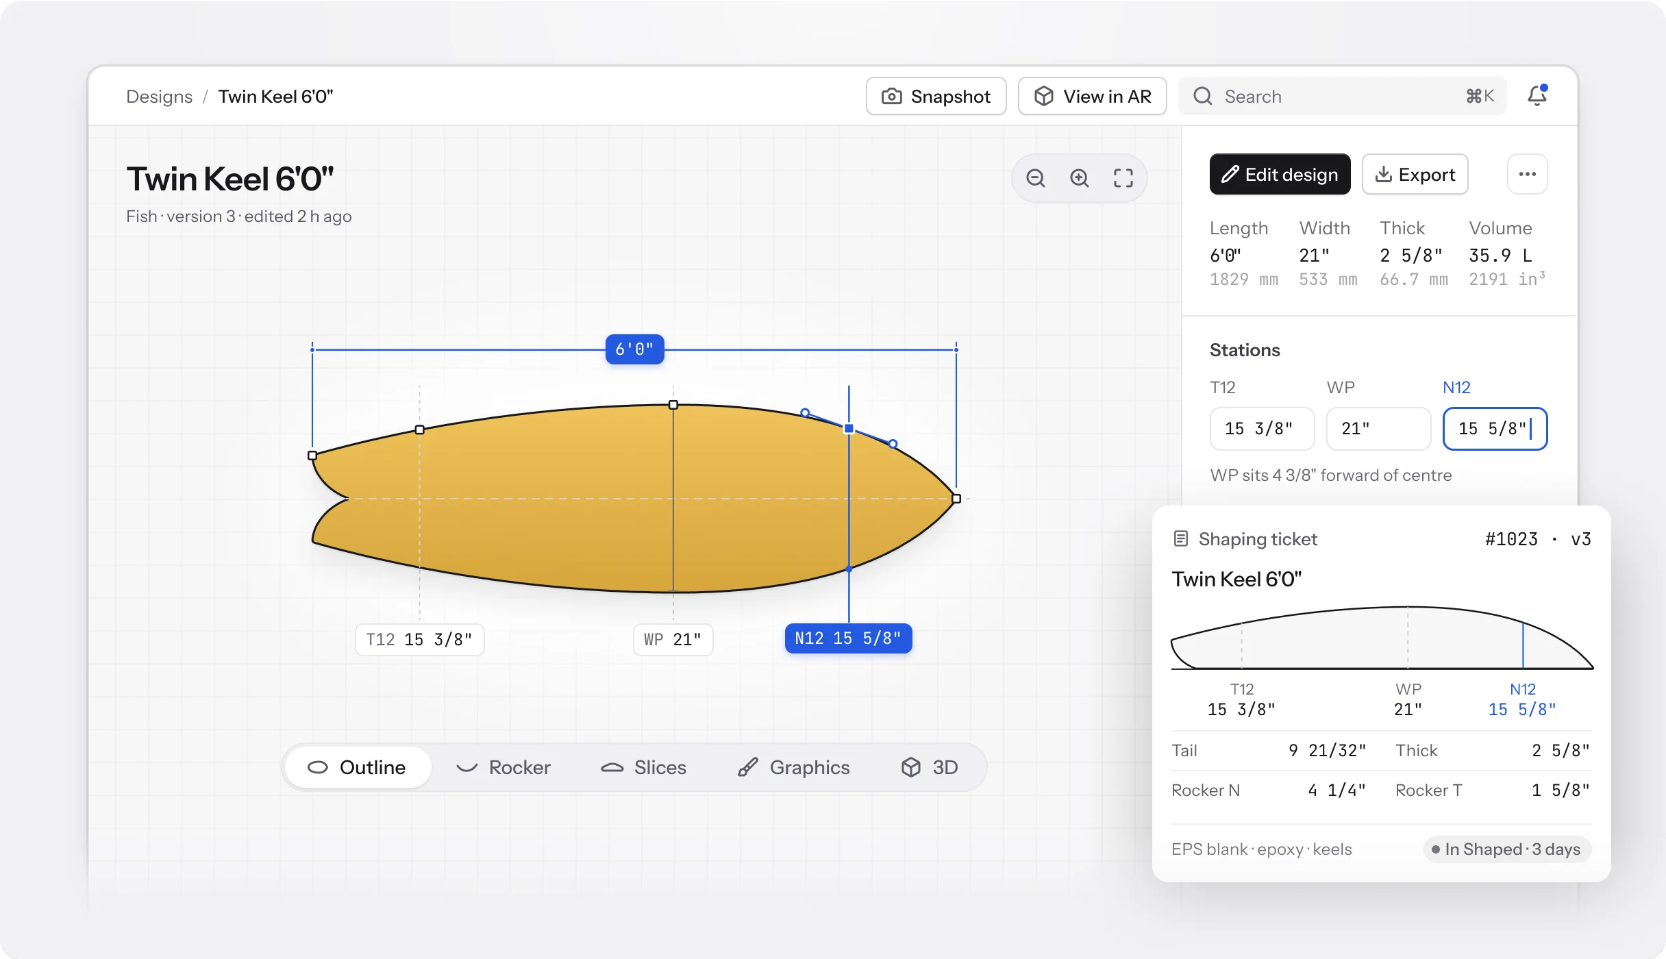Focus the Search field
1666x959 pixels.
[x=1343, y=96]
